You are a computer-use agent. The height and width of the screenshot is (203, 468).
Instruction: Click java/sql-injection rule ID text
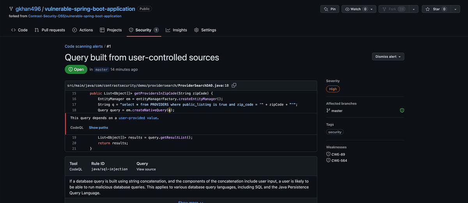point(109,169)
